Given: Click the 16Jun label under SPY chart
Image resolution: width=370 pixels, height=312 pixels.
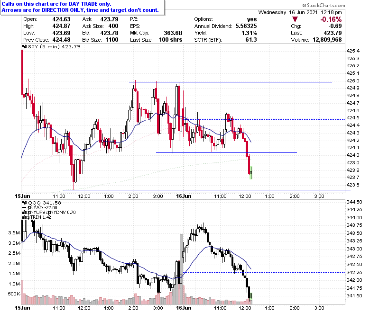Looking at the screenshot, I should pos(184,196).
